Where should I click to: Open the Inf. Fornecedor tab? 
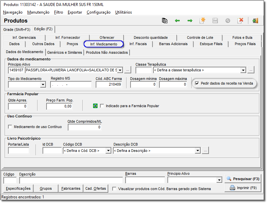coord(68,37)
